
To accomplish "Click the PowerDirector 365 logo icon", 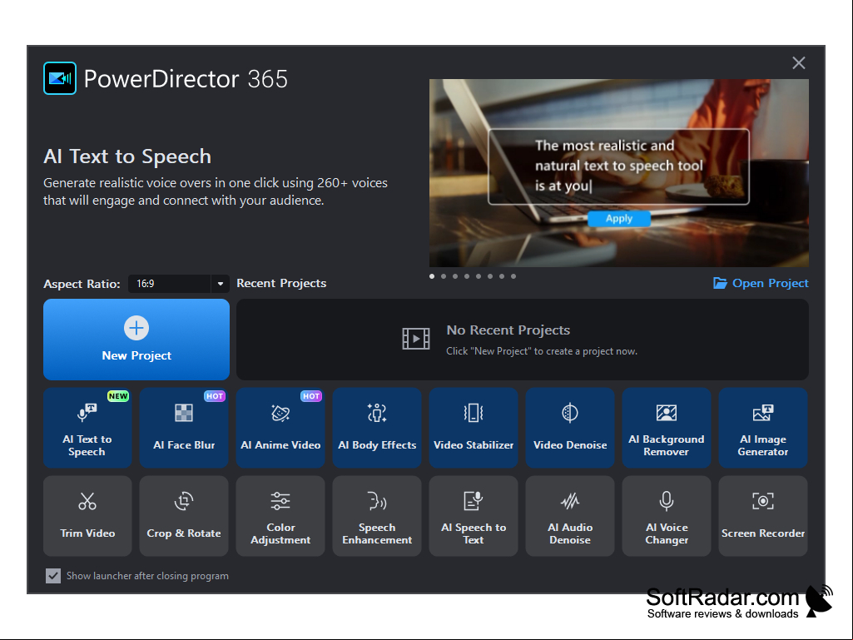I will click(60, 78).
